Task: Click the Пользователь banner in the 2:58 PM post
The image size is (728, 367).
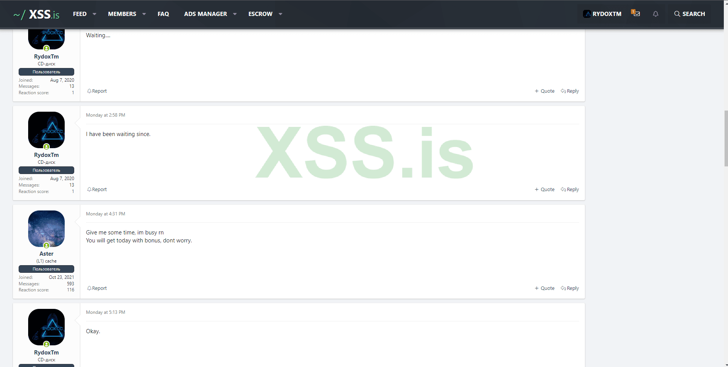Action: tap(46, 170)
